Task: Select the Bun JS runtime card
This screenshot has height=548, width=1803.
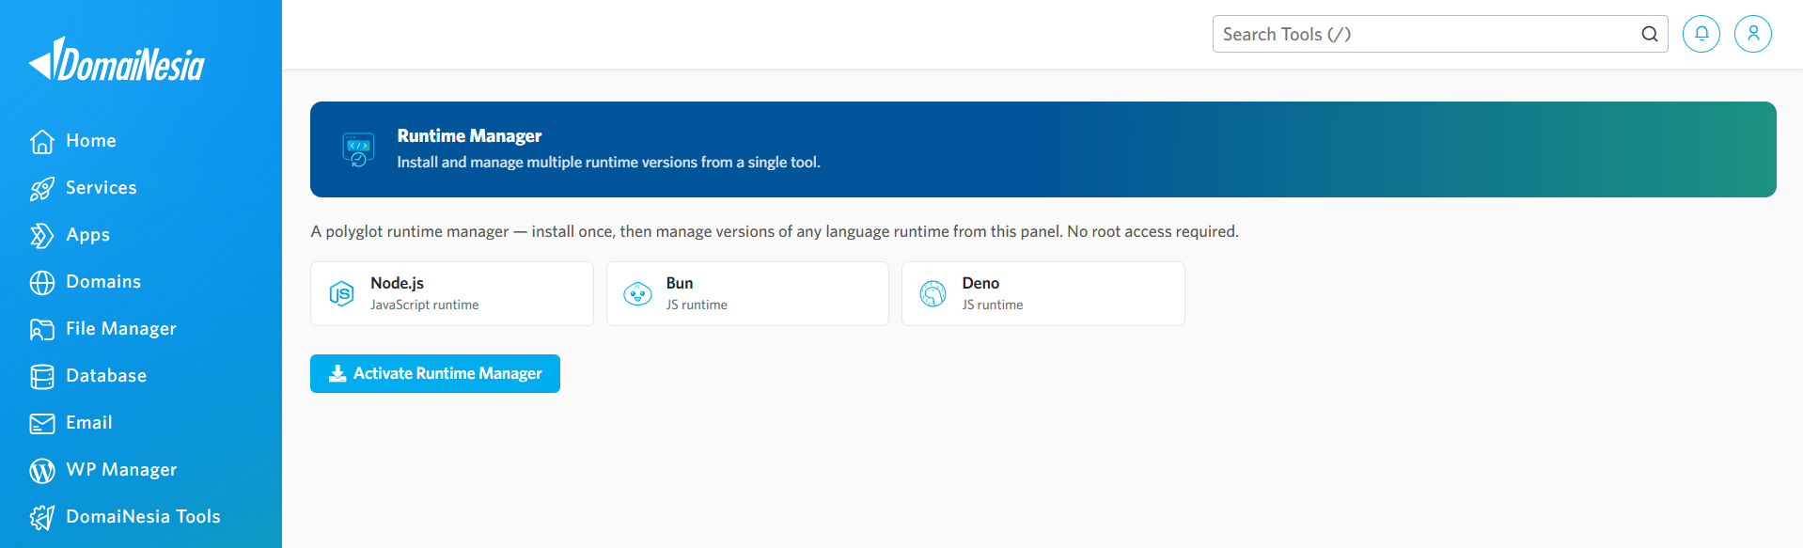Action: click(x=747, y=294)
